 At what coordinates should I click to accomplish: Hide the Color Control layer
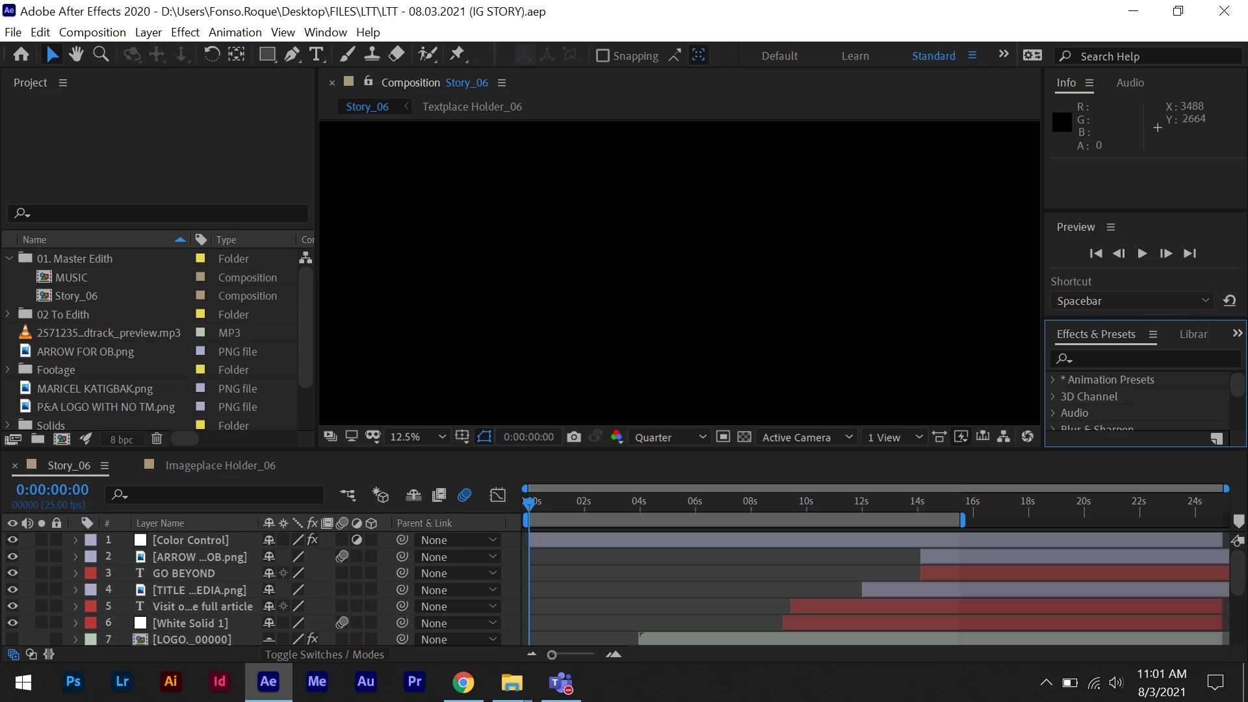tap(12, 540)
